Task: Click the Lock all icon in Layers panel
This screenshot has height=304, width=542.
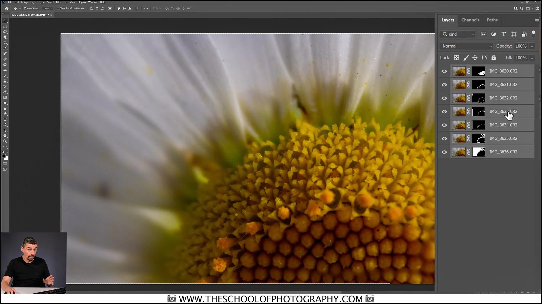Action: click(494, 58)
